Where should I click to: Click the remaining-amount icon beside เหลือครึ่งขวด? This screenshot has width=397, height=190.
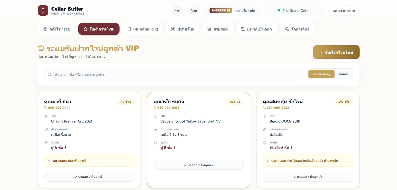(46, 129)
